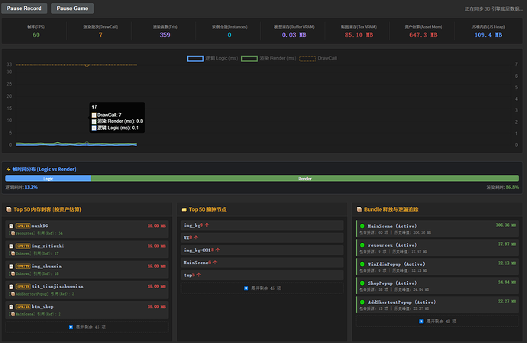Expand remaining 45 items in nodes list
This screenshot has height=343, width=527.
click(262, 289)
